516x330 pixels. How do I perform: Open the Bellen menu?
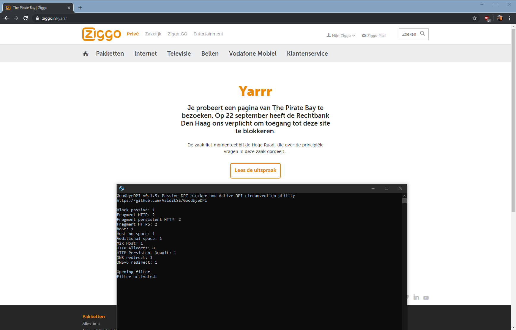click(x=210, y=54)
